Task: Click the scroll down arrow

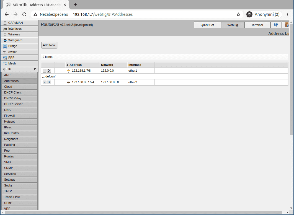Action: (291, 208)
